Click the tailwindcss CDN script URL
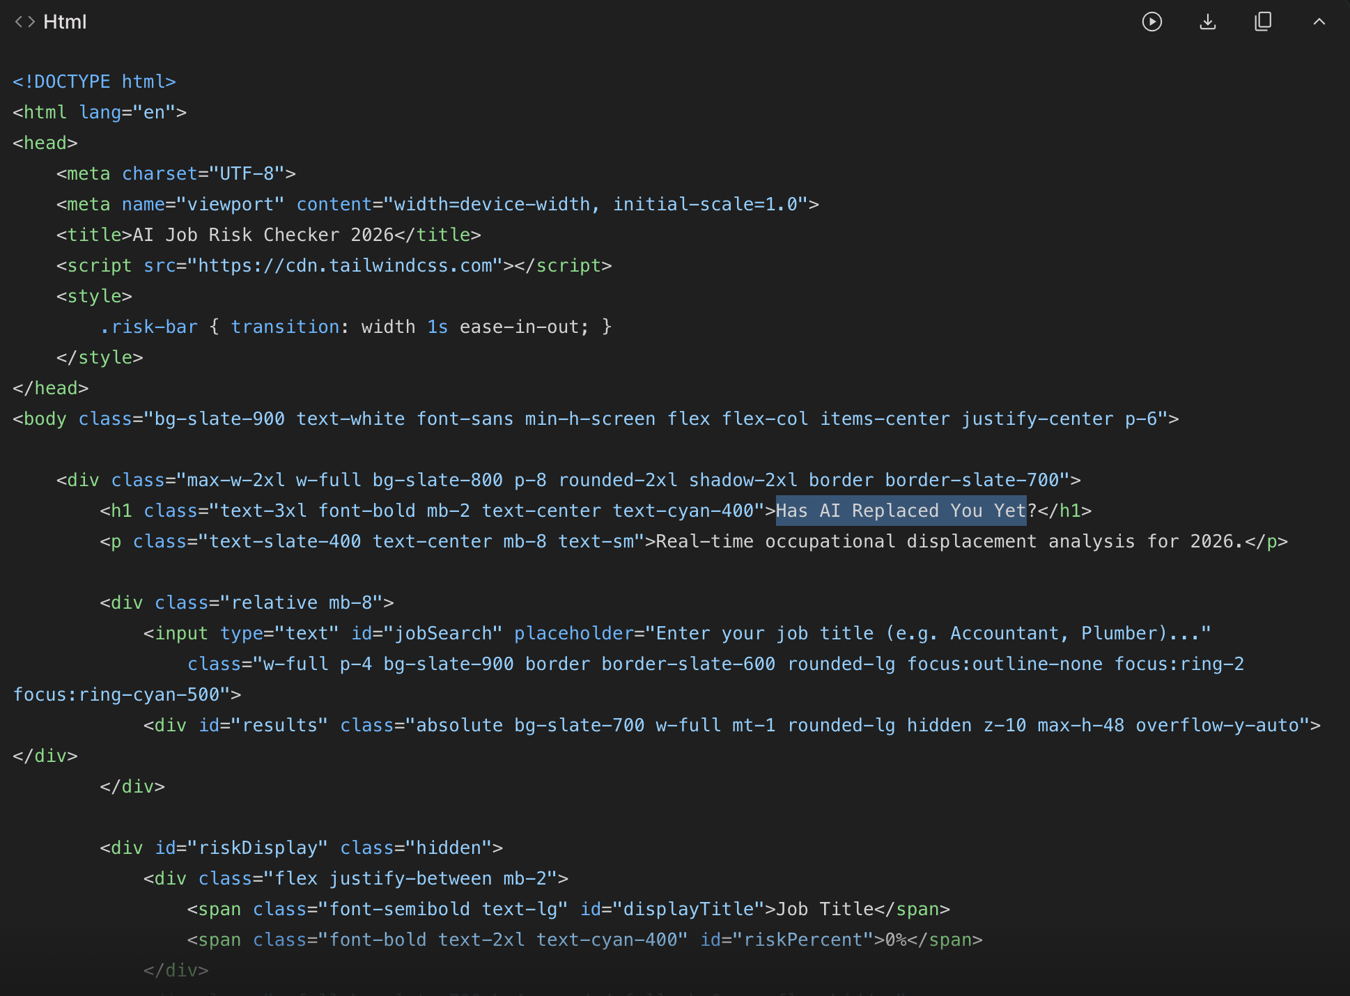Image resolution: width=1350 pixels, height=996 pixels. coord(343,265)
